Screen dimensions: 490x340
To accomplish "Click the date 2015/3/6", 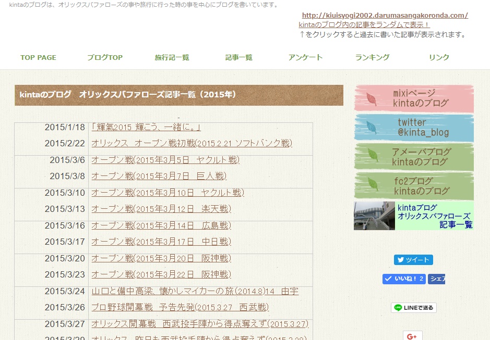I will 67,160.
